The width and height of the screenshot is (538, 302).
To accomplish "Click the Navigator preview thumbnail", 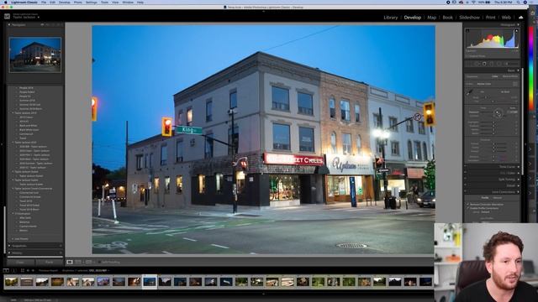I will 35,55.
